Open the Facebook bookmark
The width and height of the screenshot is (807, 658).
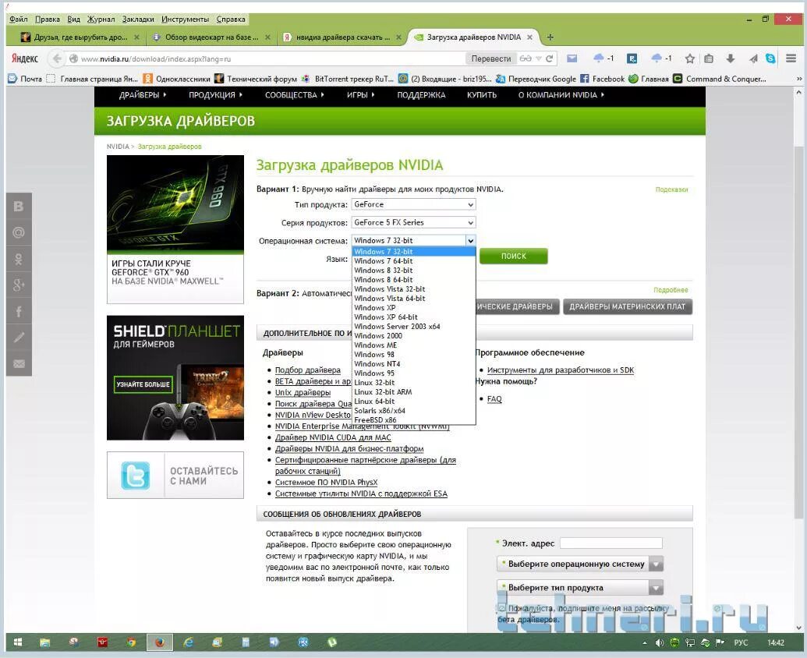pos(603,79)
